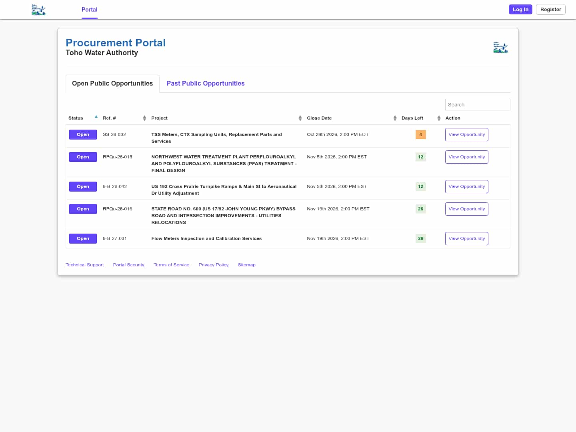
Task: Click Open status badge for IFB-27-001
Action: point(83,239)
